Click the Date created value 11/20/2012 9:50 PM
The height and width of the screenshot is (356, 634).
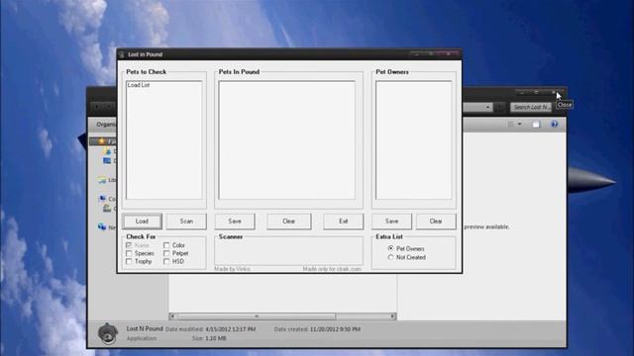coord(335,329)
